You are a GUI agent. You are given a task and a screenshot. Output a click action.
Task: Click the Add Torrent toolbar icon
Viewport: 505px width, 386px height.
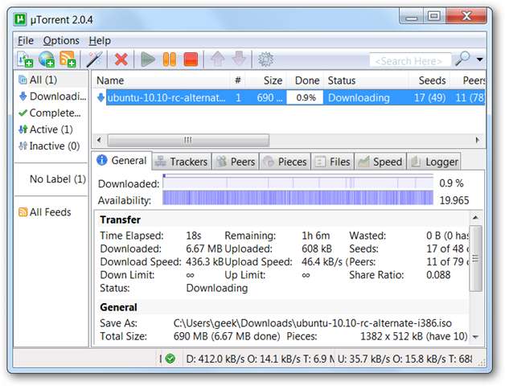[24, 60]
